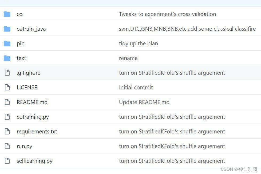The height and width of the screenshot is (174, 261).
Task: Open the 'rename' commit for text folder
Action: pyautogui.click(x=128, y=58)
